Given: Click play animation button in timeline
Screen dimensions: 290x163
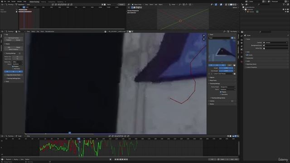Looking at the screenshot, I should click(x=122, y=159).
